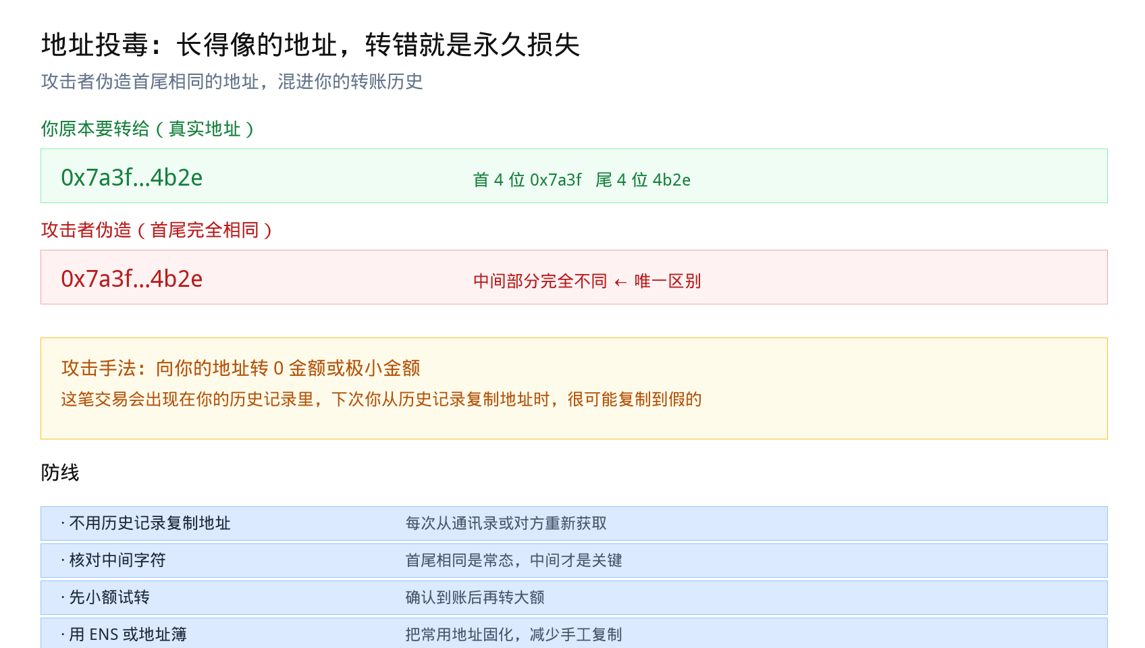The height and width of the screenshot is (648, 1145).
Task: Click the green label '你原本要转给（真实地址）'
Action: click(149, 129)
